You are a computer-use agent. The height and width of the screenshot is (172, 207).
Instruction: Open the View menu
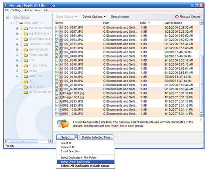tap(37, 10)
